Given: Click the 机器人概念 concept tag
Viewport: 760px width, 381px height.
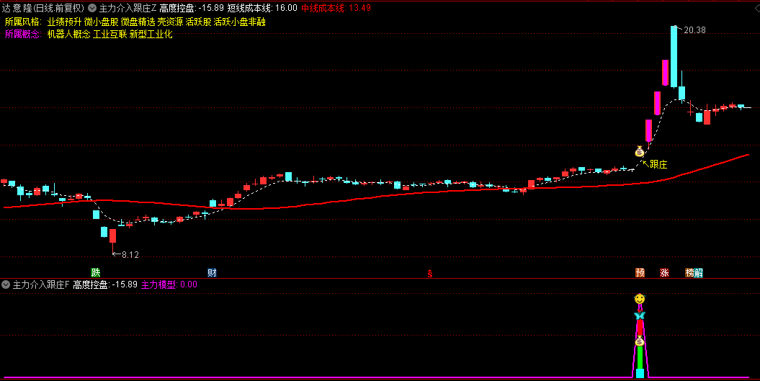Looking at the screenshot, I should pos(69,34).
